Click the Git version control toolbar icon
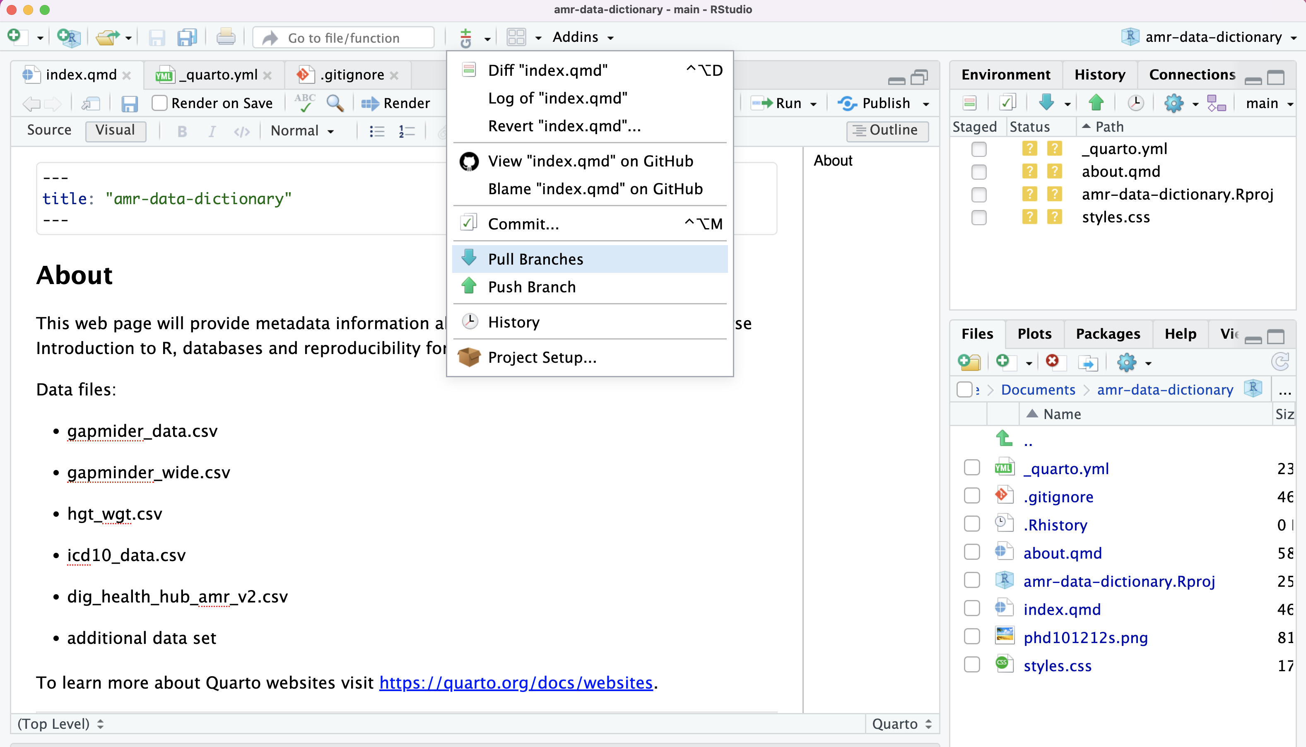Viewport: 1306px width, 747px height. pos(466,37)
